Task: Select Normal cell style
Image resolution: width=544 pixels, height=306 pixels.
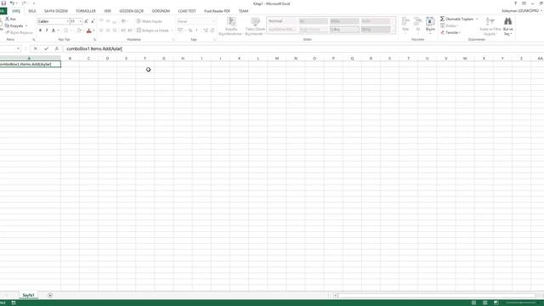Action: pos(282,21)
